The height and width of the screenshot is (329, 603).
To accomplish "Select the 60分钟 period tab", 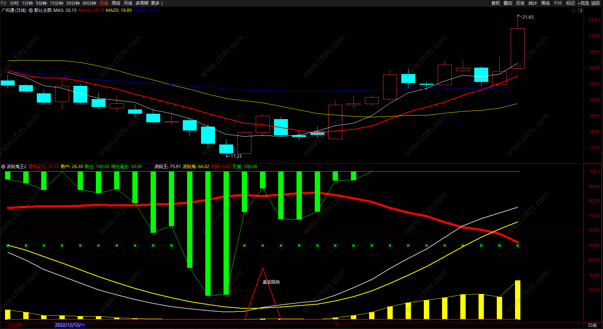I will point(89,3).
